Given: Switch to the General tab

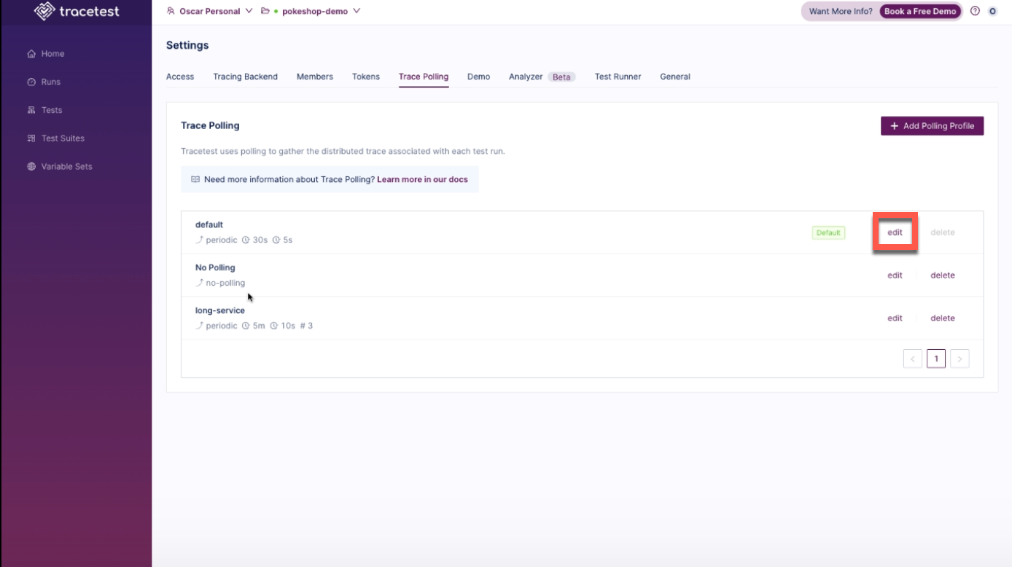Looking at the screenshot, I should (675, 77).
